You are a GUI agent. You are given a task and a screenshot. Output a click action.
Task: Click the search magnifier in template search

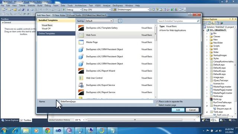tap(198, 21)
